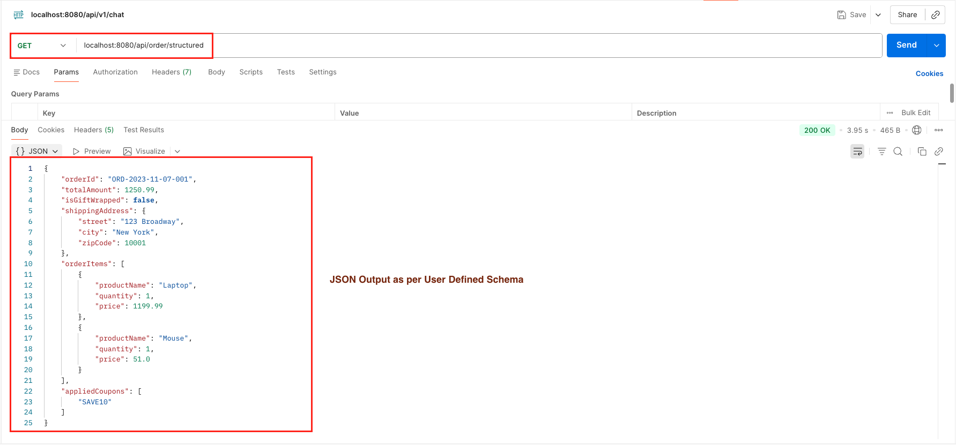956x445 pixels.
Task: Click the Save button text
Action: [x=858, y=15]
